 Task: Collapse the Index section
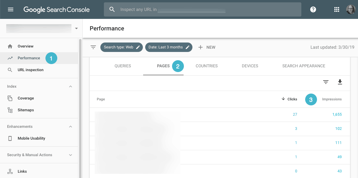[71, 86]
